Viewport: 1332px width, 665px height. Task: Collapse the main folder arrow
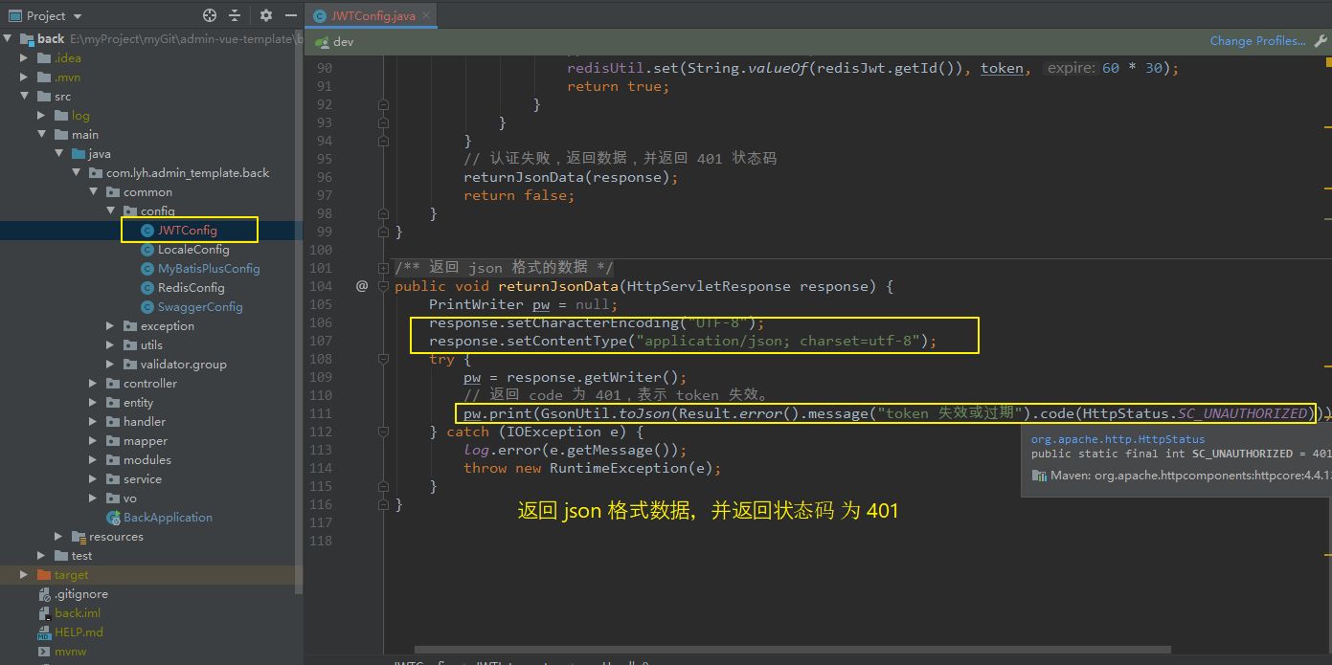(42, 135)
